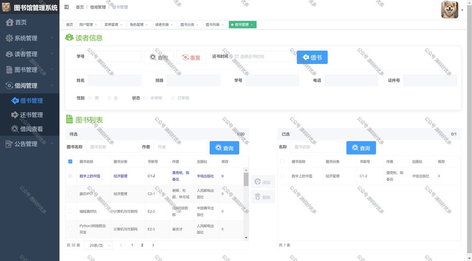The image size is (472, 261).
Task: Open the avatar dropdown caret
Action: coord(462,10)
